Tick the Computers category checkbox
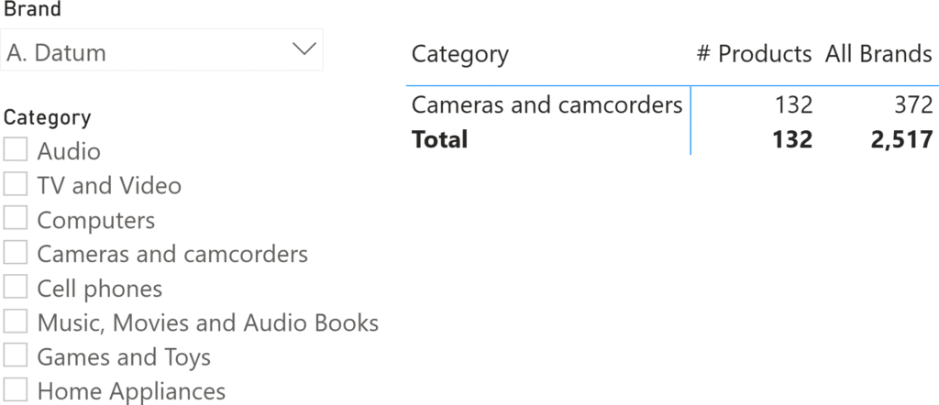 click(16, 220)
